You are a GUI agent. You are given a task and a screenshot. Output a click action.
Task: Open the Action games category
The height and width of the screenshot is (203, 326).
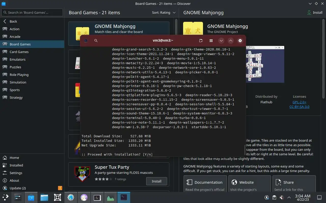tap(32, 29)
